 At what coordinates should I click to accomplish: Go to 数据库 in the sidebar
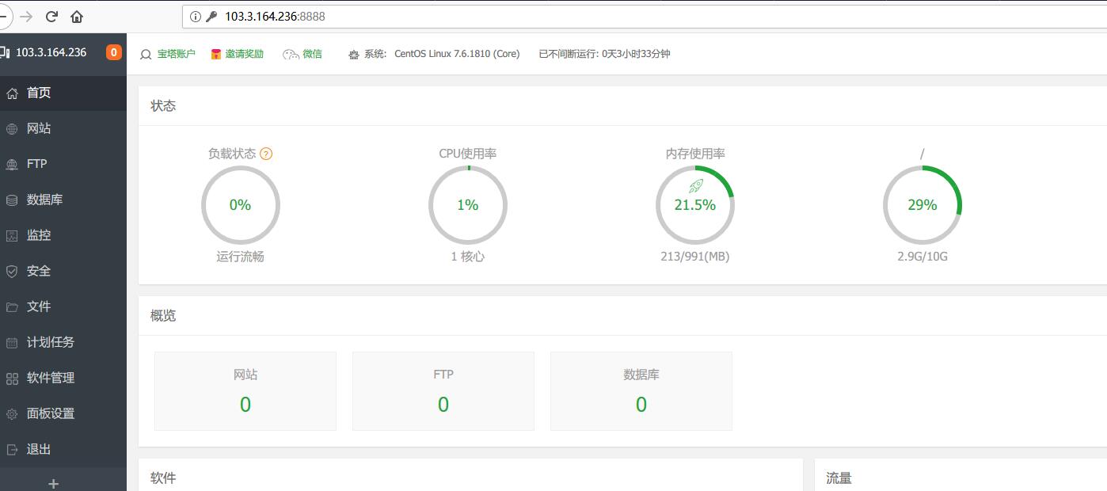(x=44, y=200)
